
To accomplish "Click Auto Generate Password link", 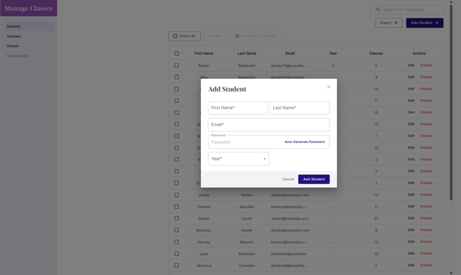I will coord(305,142).
